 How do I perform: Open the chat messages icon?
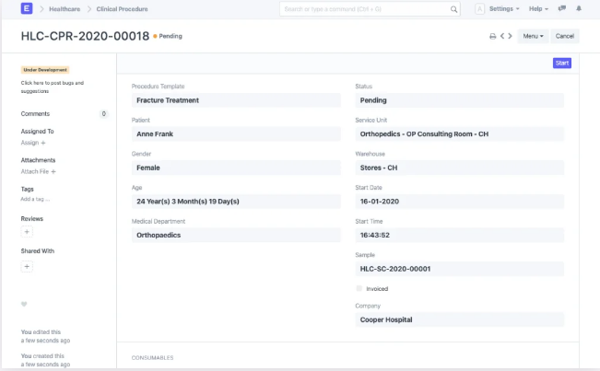562,8
